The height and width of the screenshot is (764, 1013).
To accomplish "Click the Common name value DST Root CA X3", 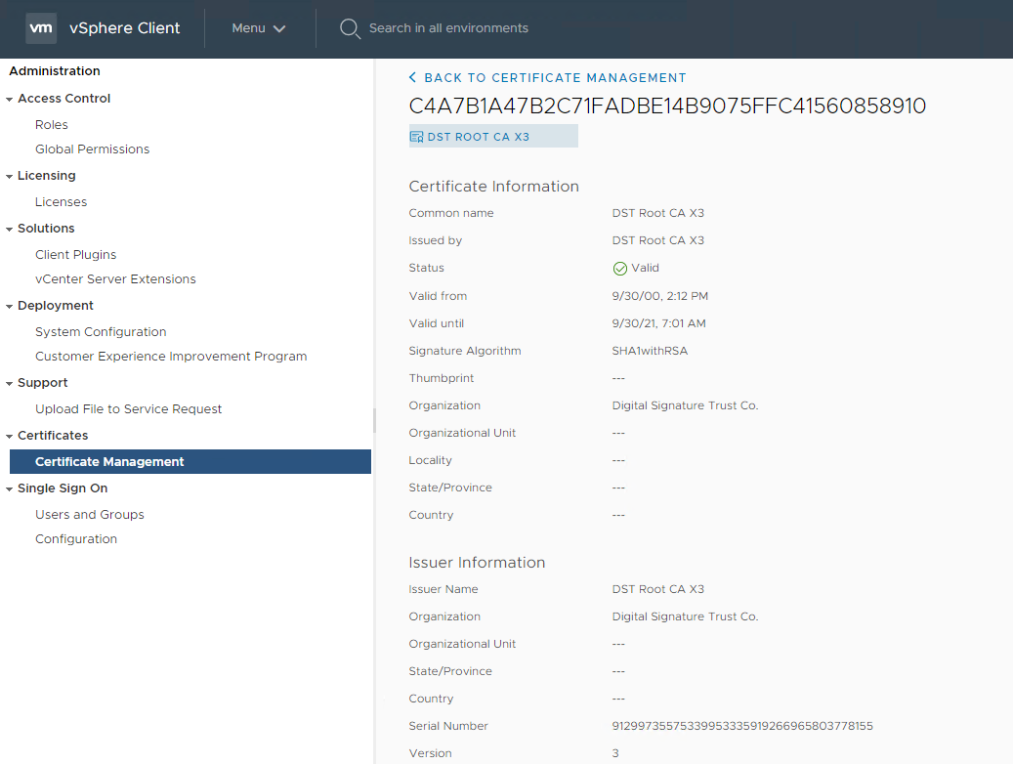I will (658, 213).
